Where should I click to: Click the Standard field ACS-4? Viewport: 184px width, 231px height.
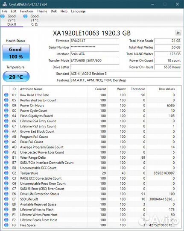click(126, 74)
